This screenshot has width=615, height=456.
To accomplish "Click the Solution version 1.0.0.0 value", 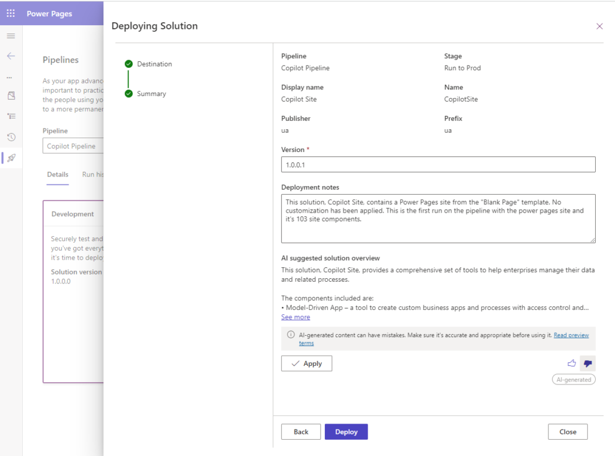I will [x=61, y=281].
